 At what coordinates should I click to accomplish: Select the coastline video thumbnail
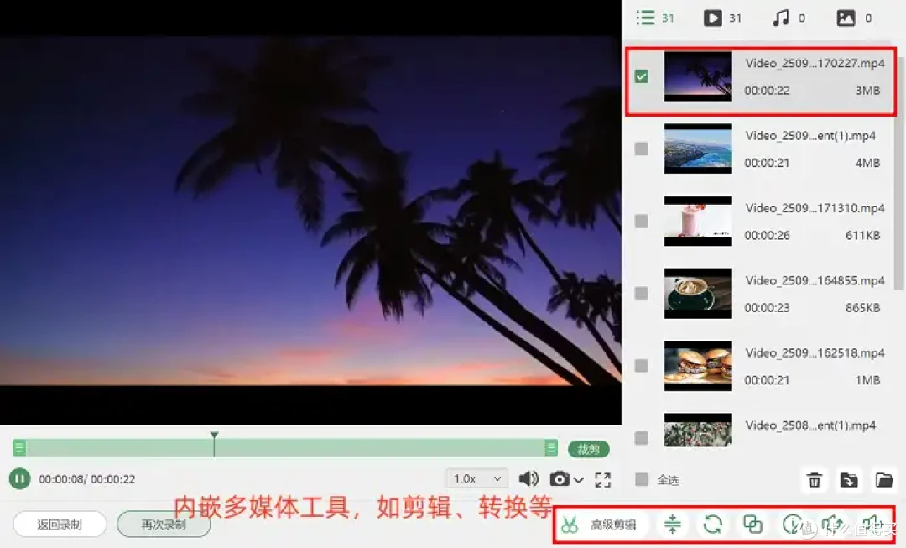697,149
